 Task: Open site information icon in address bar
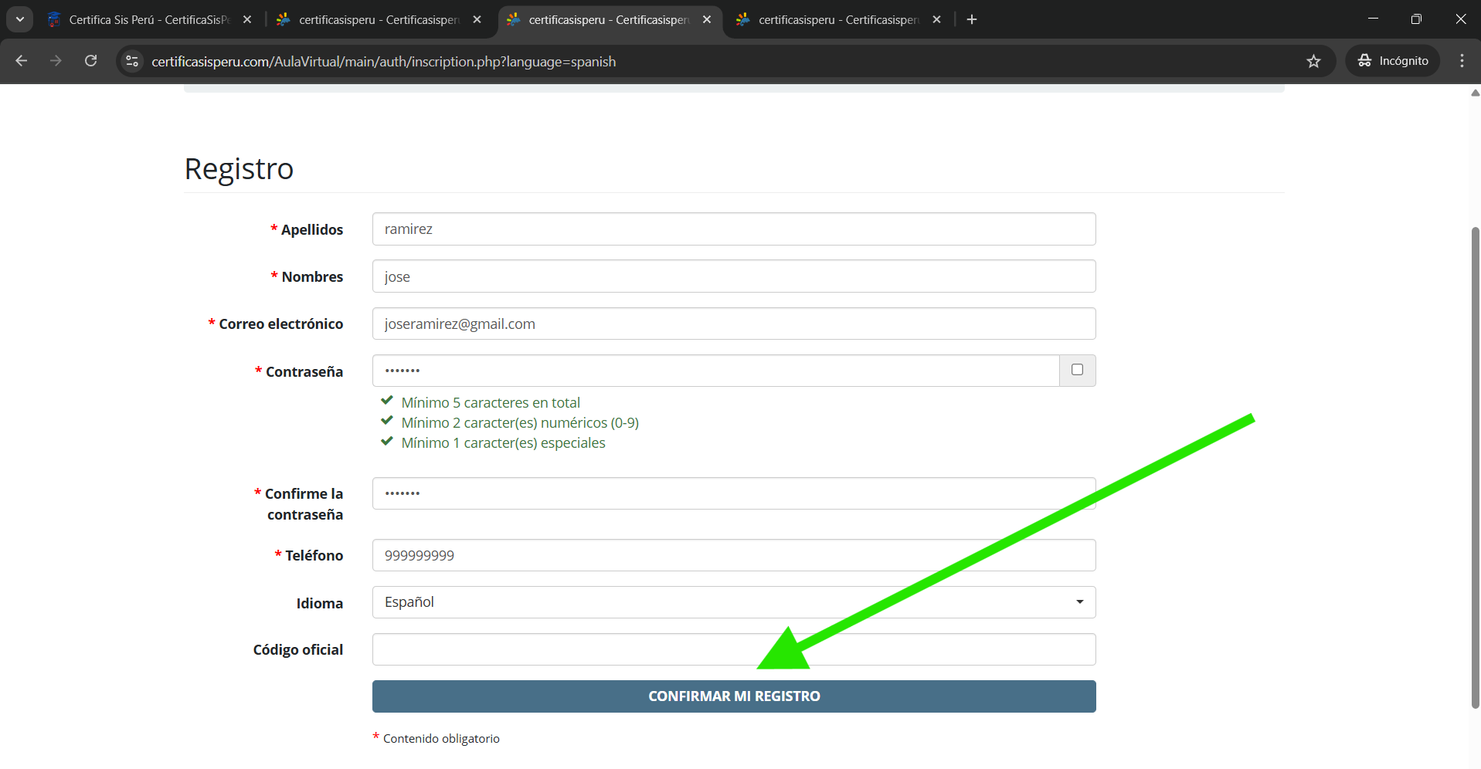(x=132, y=61)
